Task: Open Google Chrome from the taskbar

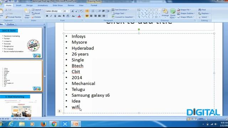Action: (54, 124)
